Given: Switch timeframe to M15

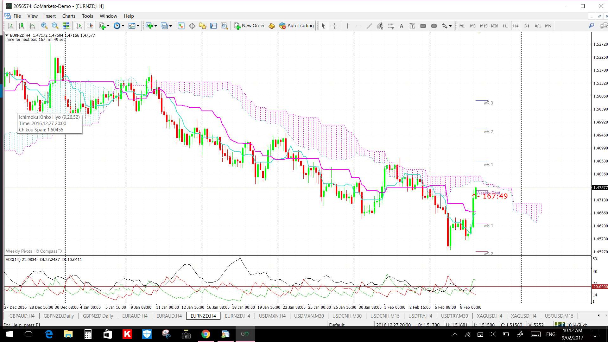Looking at the screenshot, I should pyautogui.click(x=484, y=26).
